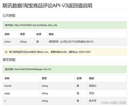Select the 公共参数 section heading
This screenshot has height=106, width=129.
(x=9, y=16)
